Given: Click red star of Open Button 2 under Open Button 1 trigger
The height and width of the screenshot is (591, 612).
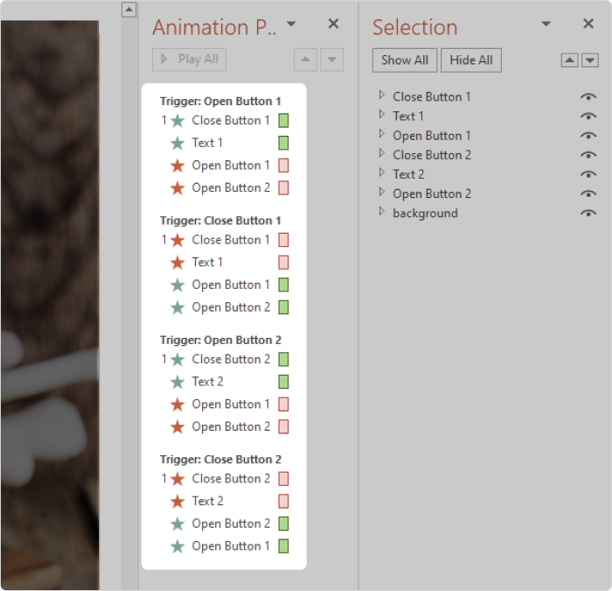Looking at the screenshot, I should (177, 188).
